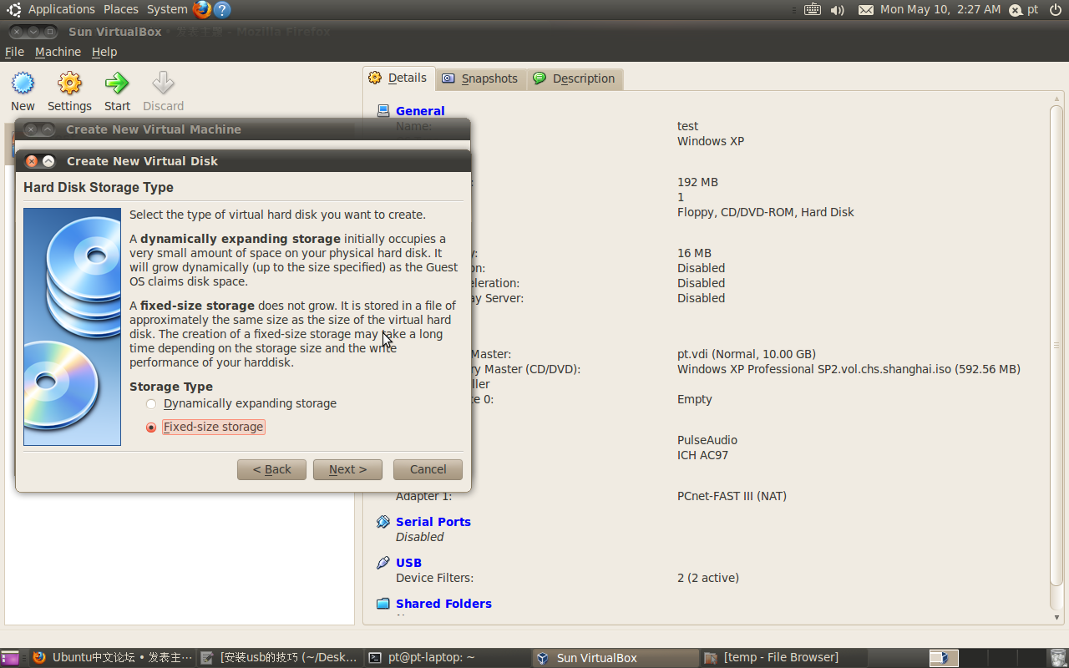Click 'Floppy, CD/DVD-ROM, Hard Disk' boot order
This screenshot has width=1069, height=668.
pyautogui.click(x=766, y=212)
